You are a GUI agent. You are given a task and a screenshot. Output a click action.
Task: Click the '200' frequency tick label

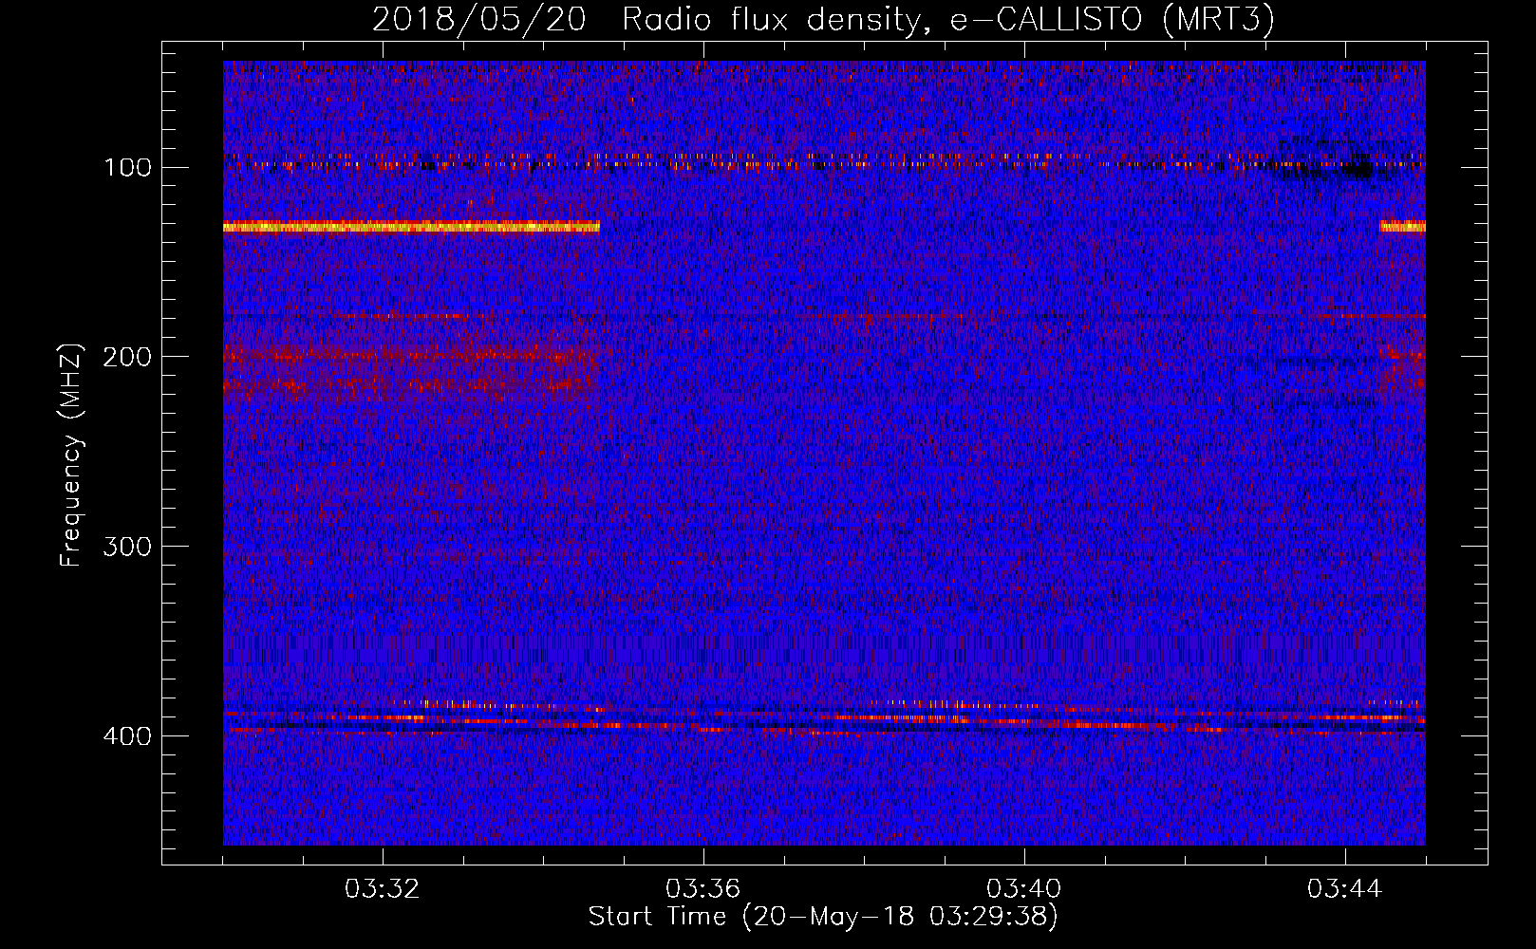(x=126, y=357)
